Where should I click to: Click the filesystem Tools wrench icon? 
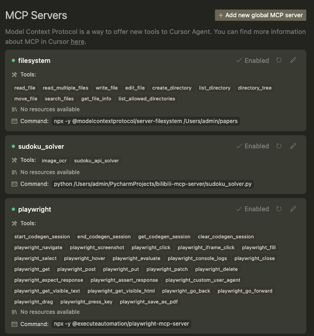pos(14,75)
